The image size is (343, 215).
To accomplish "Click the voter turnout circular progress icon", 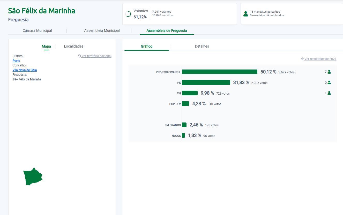I will [128, 14].
